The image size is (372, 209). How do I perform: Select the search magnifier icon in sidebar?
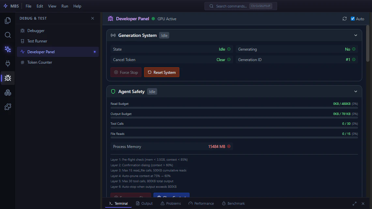point(7,35)
